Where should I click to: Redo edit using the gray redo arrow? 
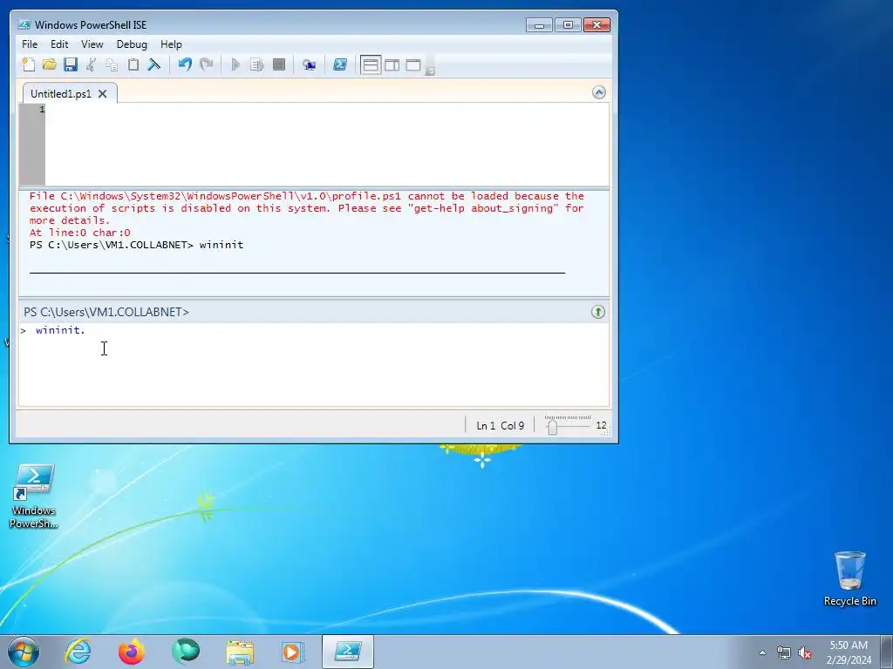206,64
